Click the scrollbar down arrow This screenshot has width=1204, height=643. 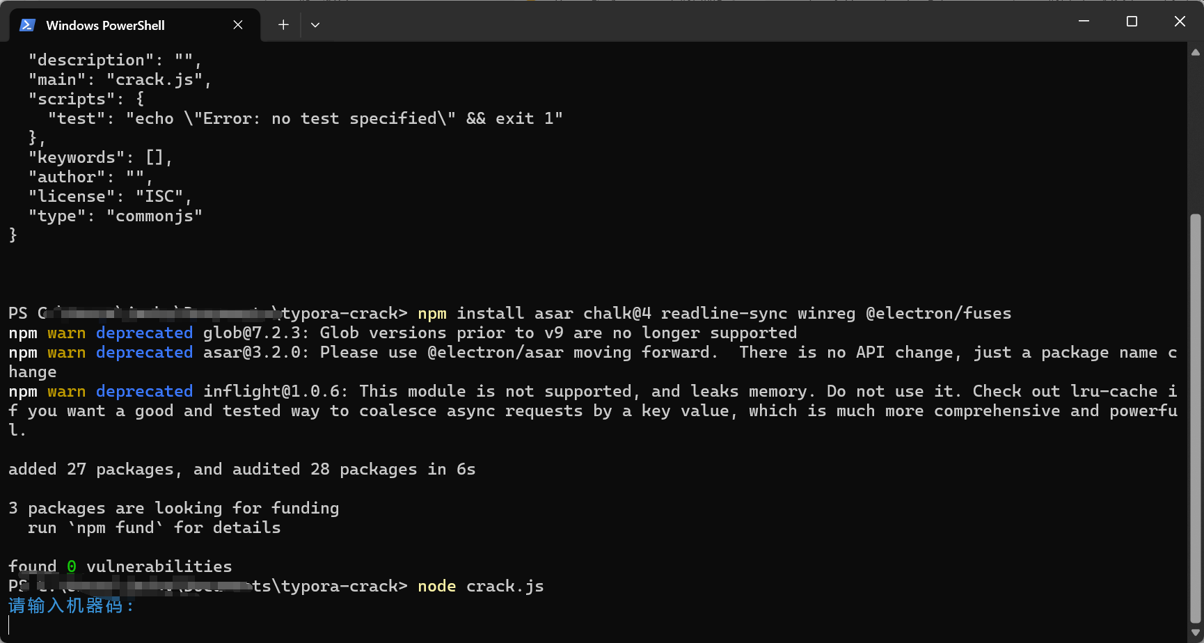pyautogui.click(x=1196, y=633)
